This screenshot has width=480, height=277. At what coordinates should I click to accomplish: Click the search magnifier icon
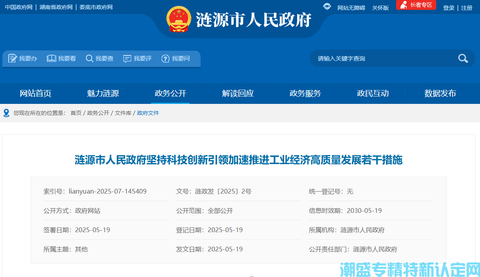click(463, 58)
